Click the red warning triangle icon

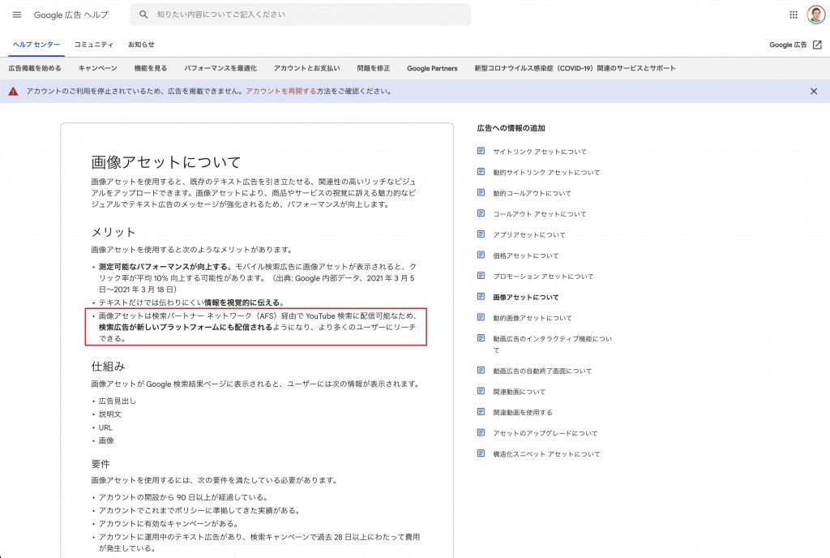click(x=13, y=92)
